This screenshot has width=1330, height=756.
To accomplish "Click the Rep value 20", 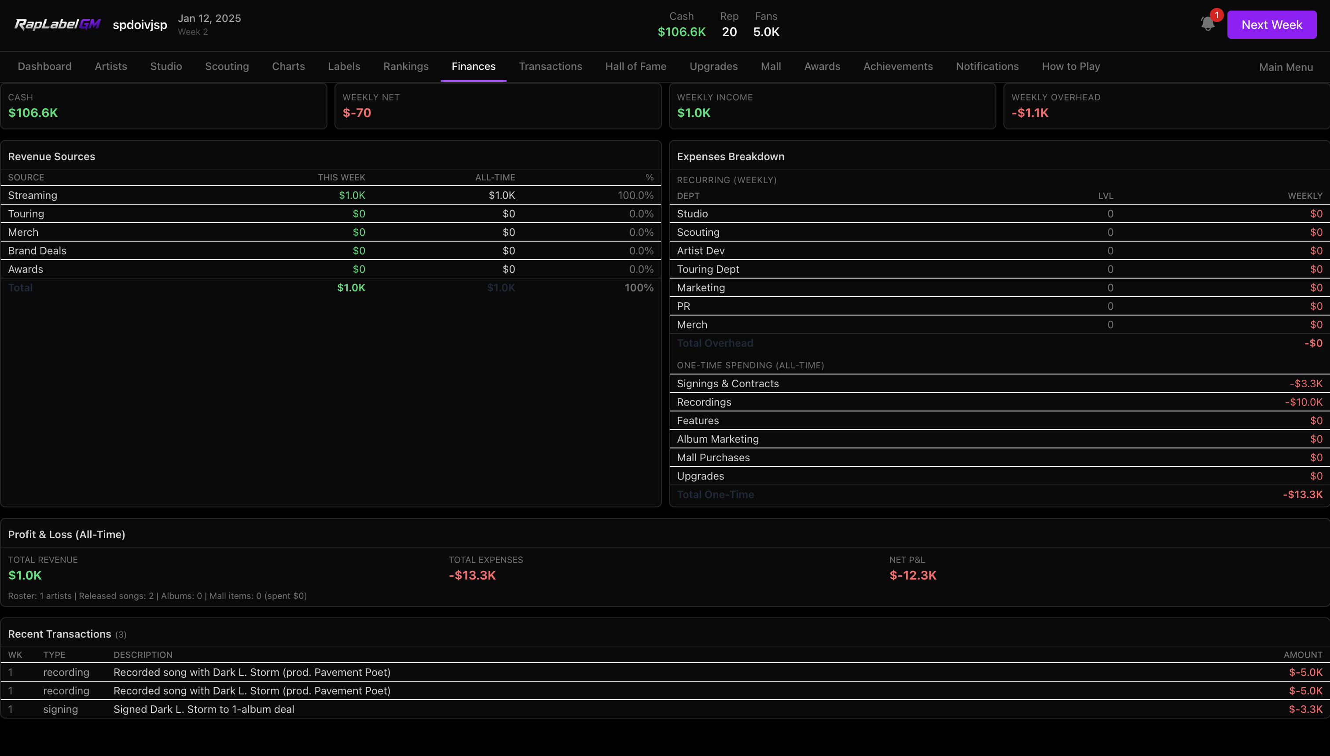I will (729, 32).
